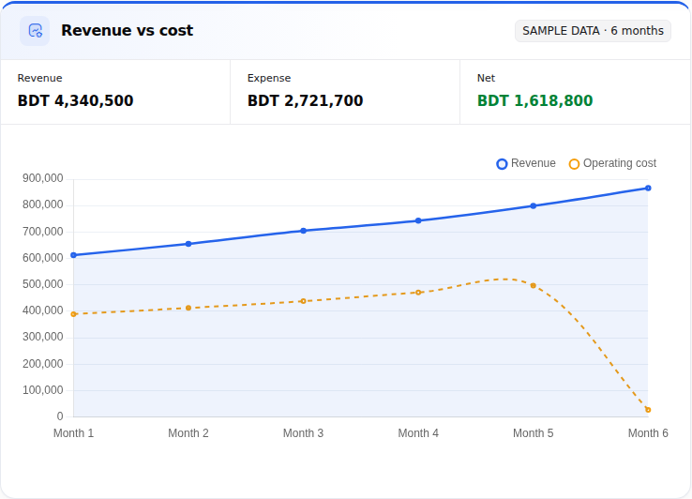This screenshot has width=692, height=499.
Task: Click the Month 4 axis label
Action: [418, 433]
